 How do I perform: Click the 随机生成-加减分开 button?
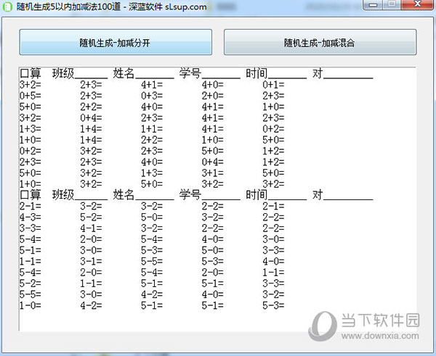pyautogui.click(x=116, y=42)
